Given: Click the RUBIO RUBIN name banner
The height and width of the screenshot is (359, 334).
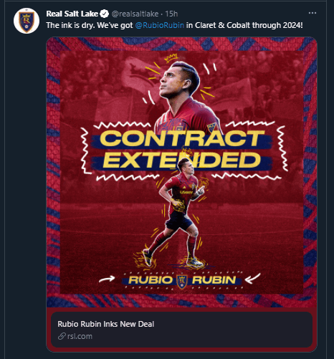Looking at the screenshot, I should [x=182, y=280].
